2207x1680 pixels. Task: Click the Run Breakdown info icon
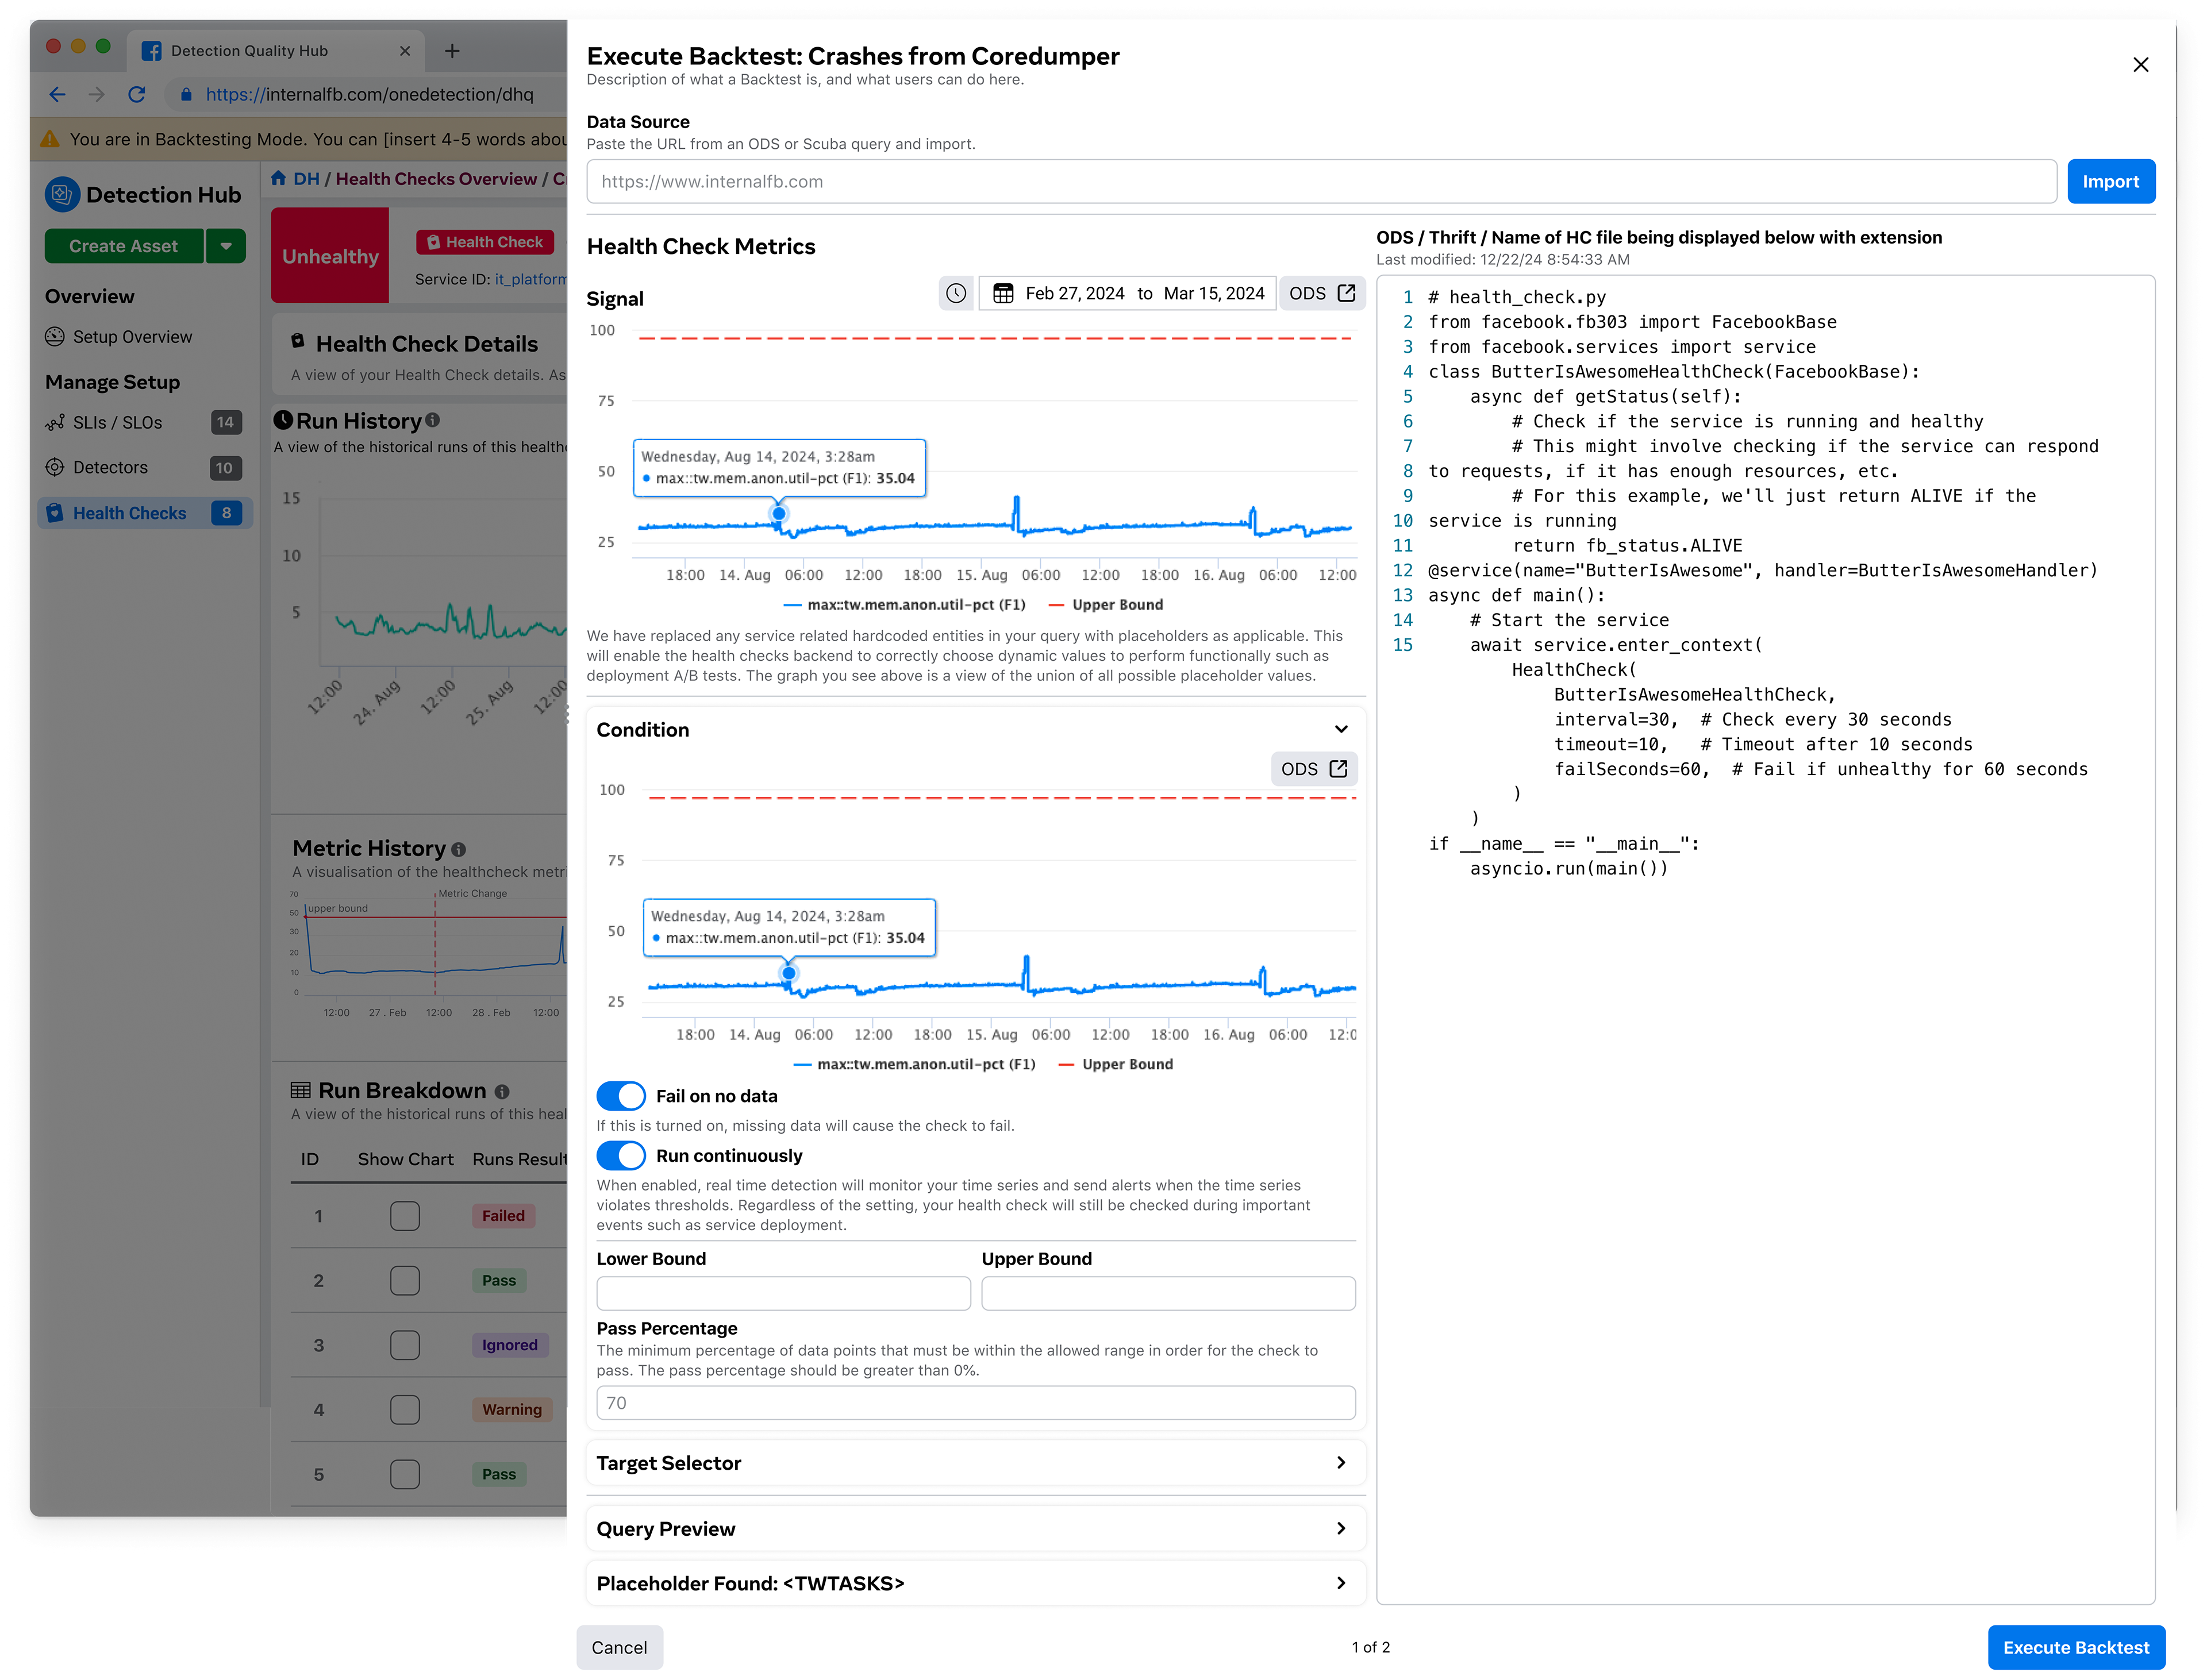pos(501,1092)
